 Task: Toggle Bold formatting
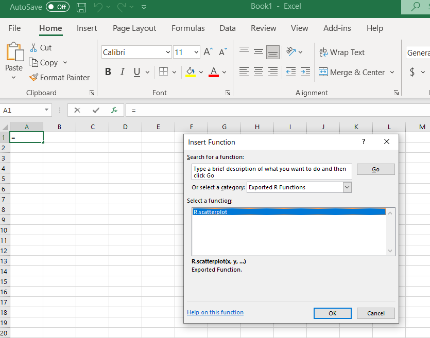coord(108,72)
